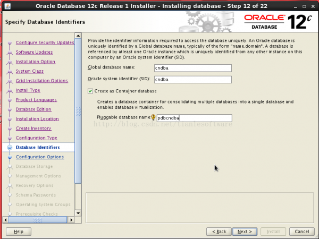Click the empty message area at bottom
319x239 pixels.
[x=199, y=208]
